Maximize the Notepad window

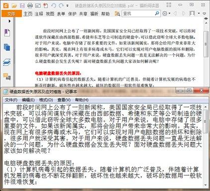[189, 91]
